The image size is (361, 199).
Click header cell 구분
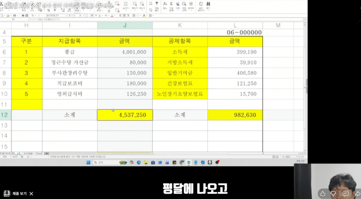[27, 42]
